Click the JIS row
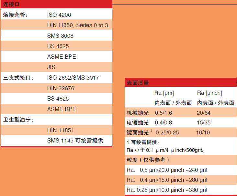 (x=51, y=67)
